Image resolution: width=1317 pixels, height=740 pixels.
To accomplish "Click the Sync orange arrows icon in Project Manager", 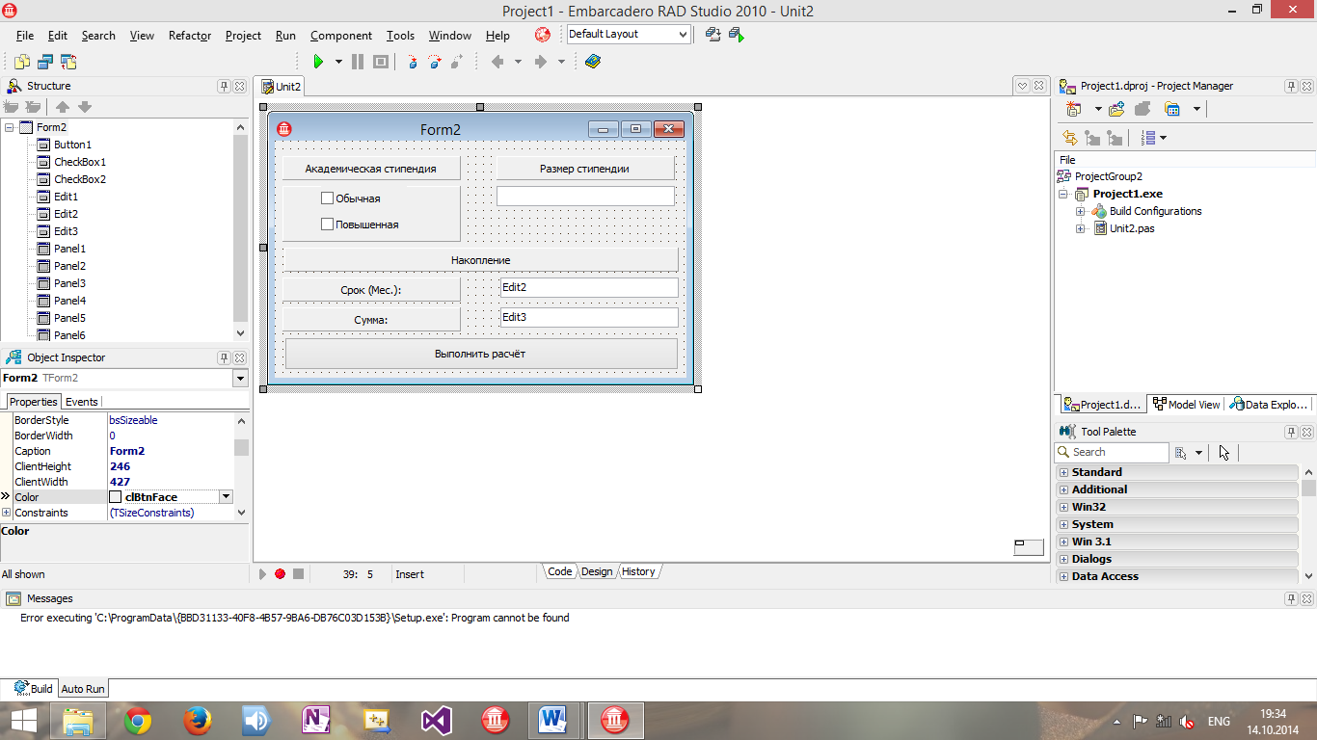I will tap(1070, 138).
